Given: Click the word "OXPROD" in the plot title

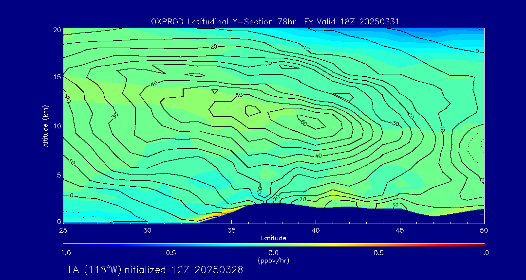Looking at the screenshot, I should (x=168, y=22).
